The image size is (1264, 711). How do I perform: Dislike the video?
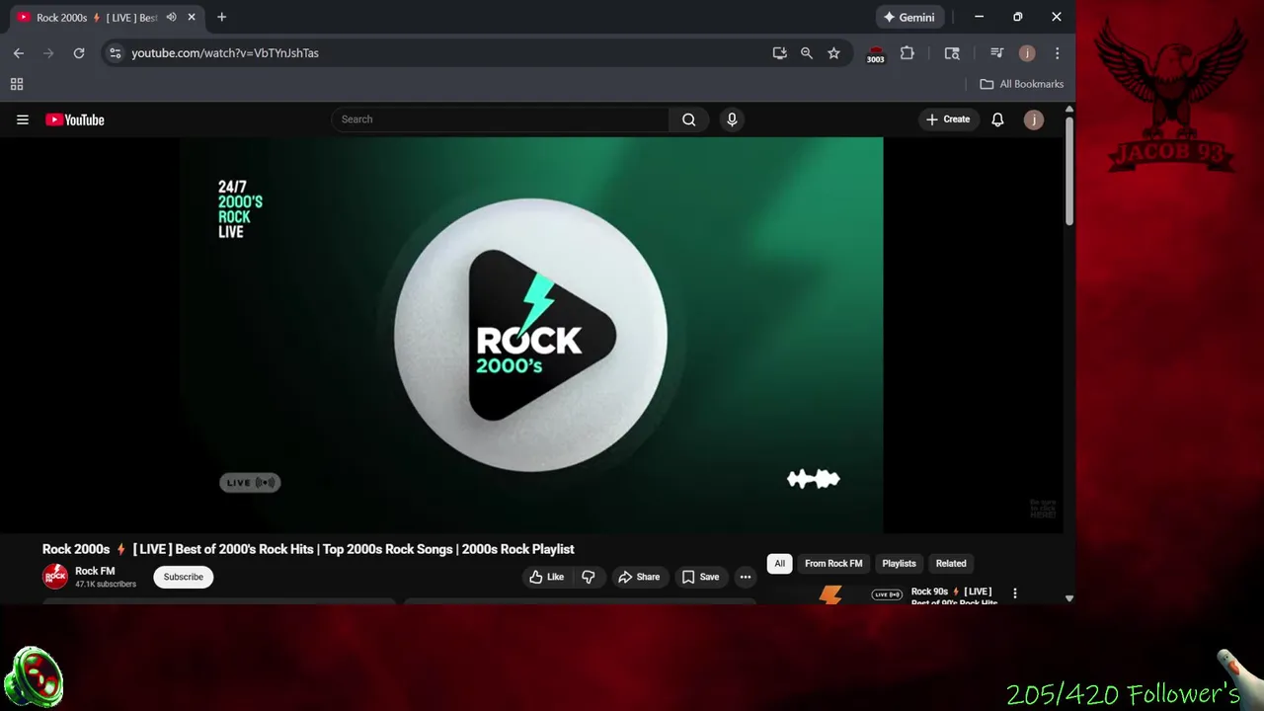[x=589, y=577]
